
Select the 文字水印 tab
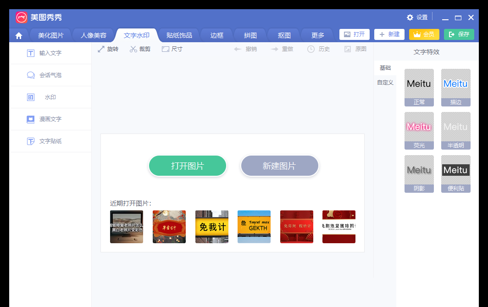(x=136, y=35)
